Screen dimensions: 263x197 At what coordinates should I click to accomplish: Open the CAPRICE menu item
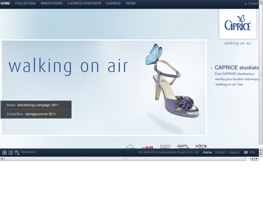[x=113, y=3]
